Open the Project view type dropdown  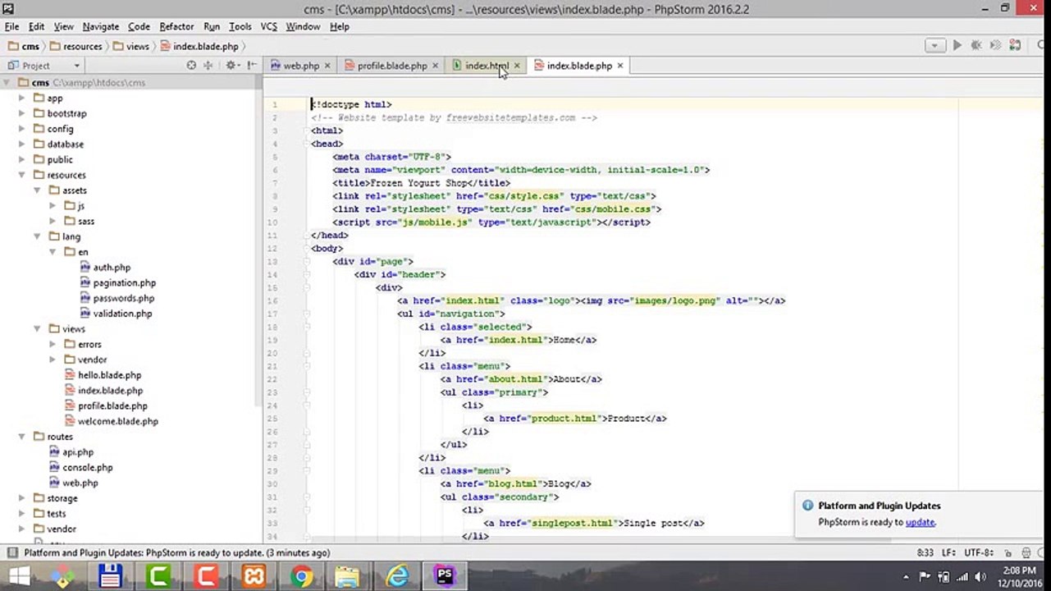click(76, 66)
